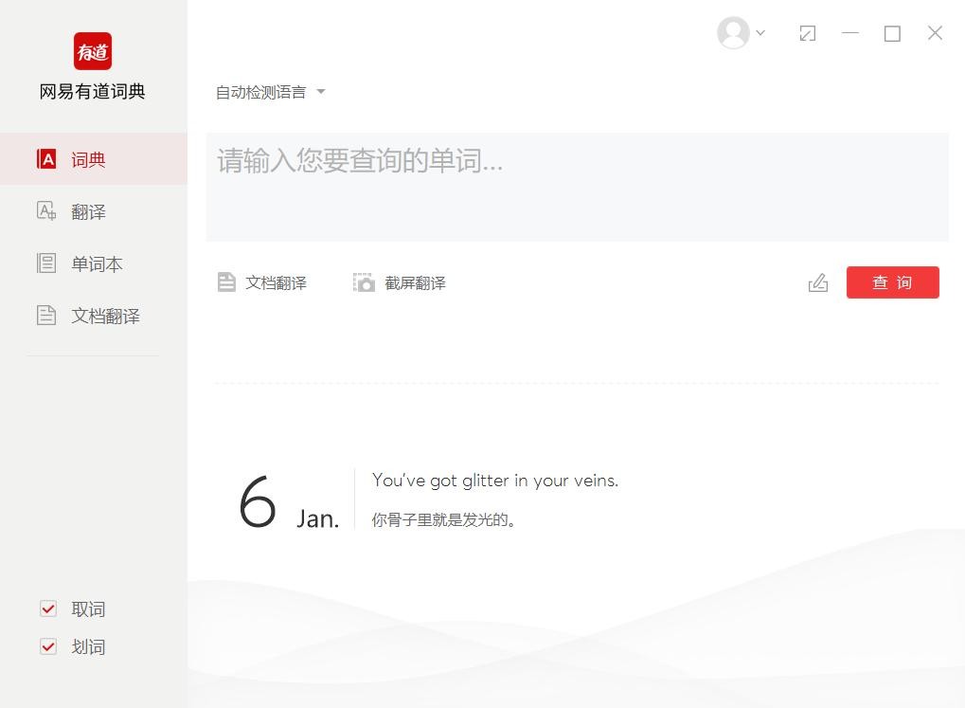Click the Youdao red logo icon
Viewport: 965px width, 708px height.
click(x=93, y=51)
